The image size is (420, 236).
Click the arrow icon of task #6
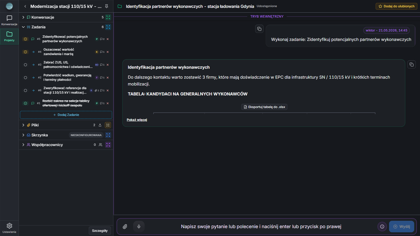(x=33, y=90)
